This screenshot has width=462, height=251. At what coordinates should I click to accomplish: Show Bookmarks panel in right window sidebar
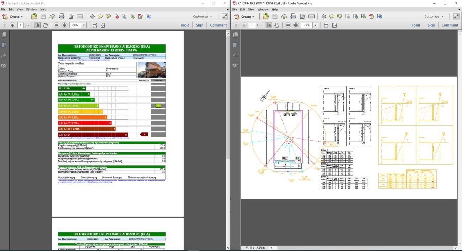click(x=235, y=45)
